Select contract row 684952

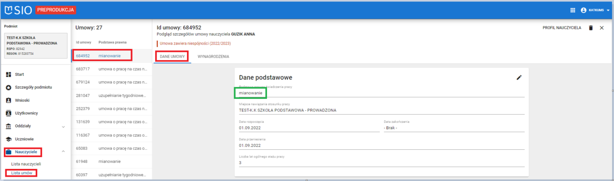[x=111, y=56]
